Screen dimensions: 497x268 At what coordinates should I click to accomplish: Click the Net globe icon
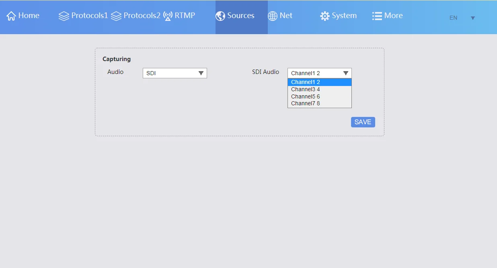273,16
